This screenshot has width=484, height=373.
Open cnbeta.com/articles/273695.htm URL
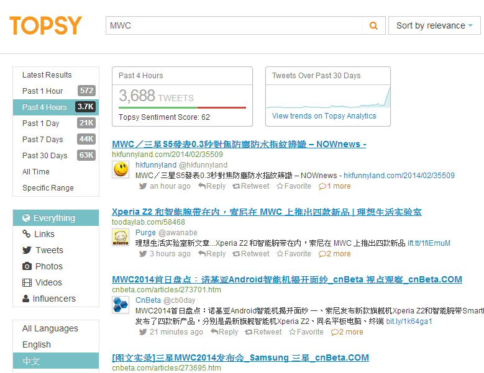[x=167, y=368]
